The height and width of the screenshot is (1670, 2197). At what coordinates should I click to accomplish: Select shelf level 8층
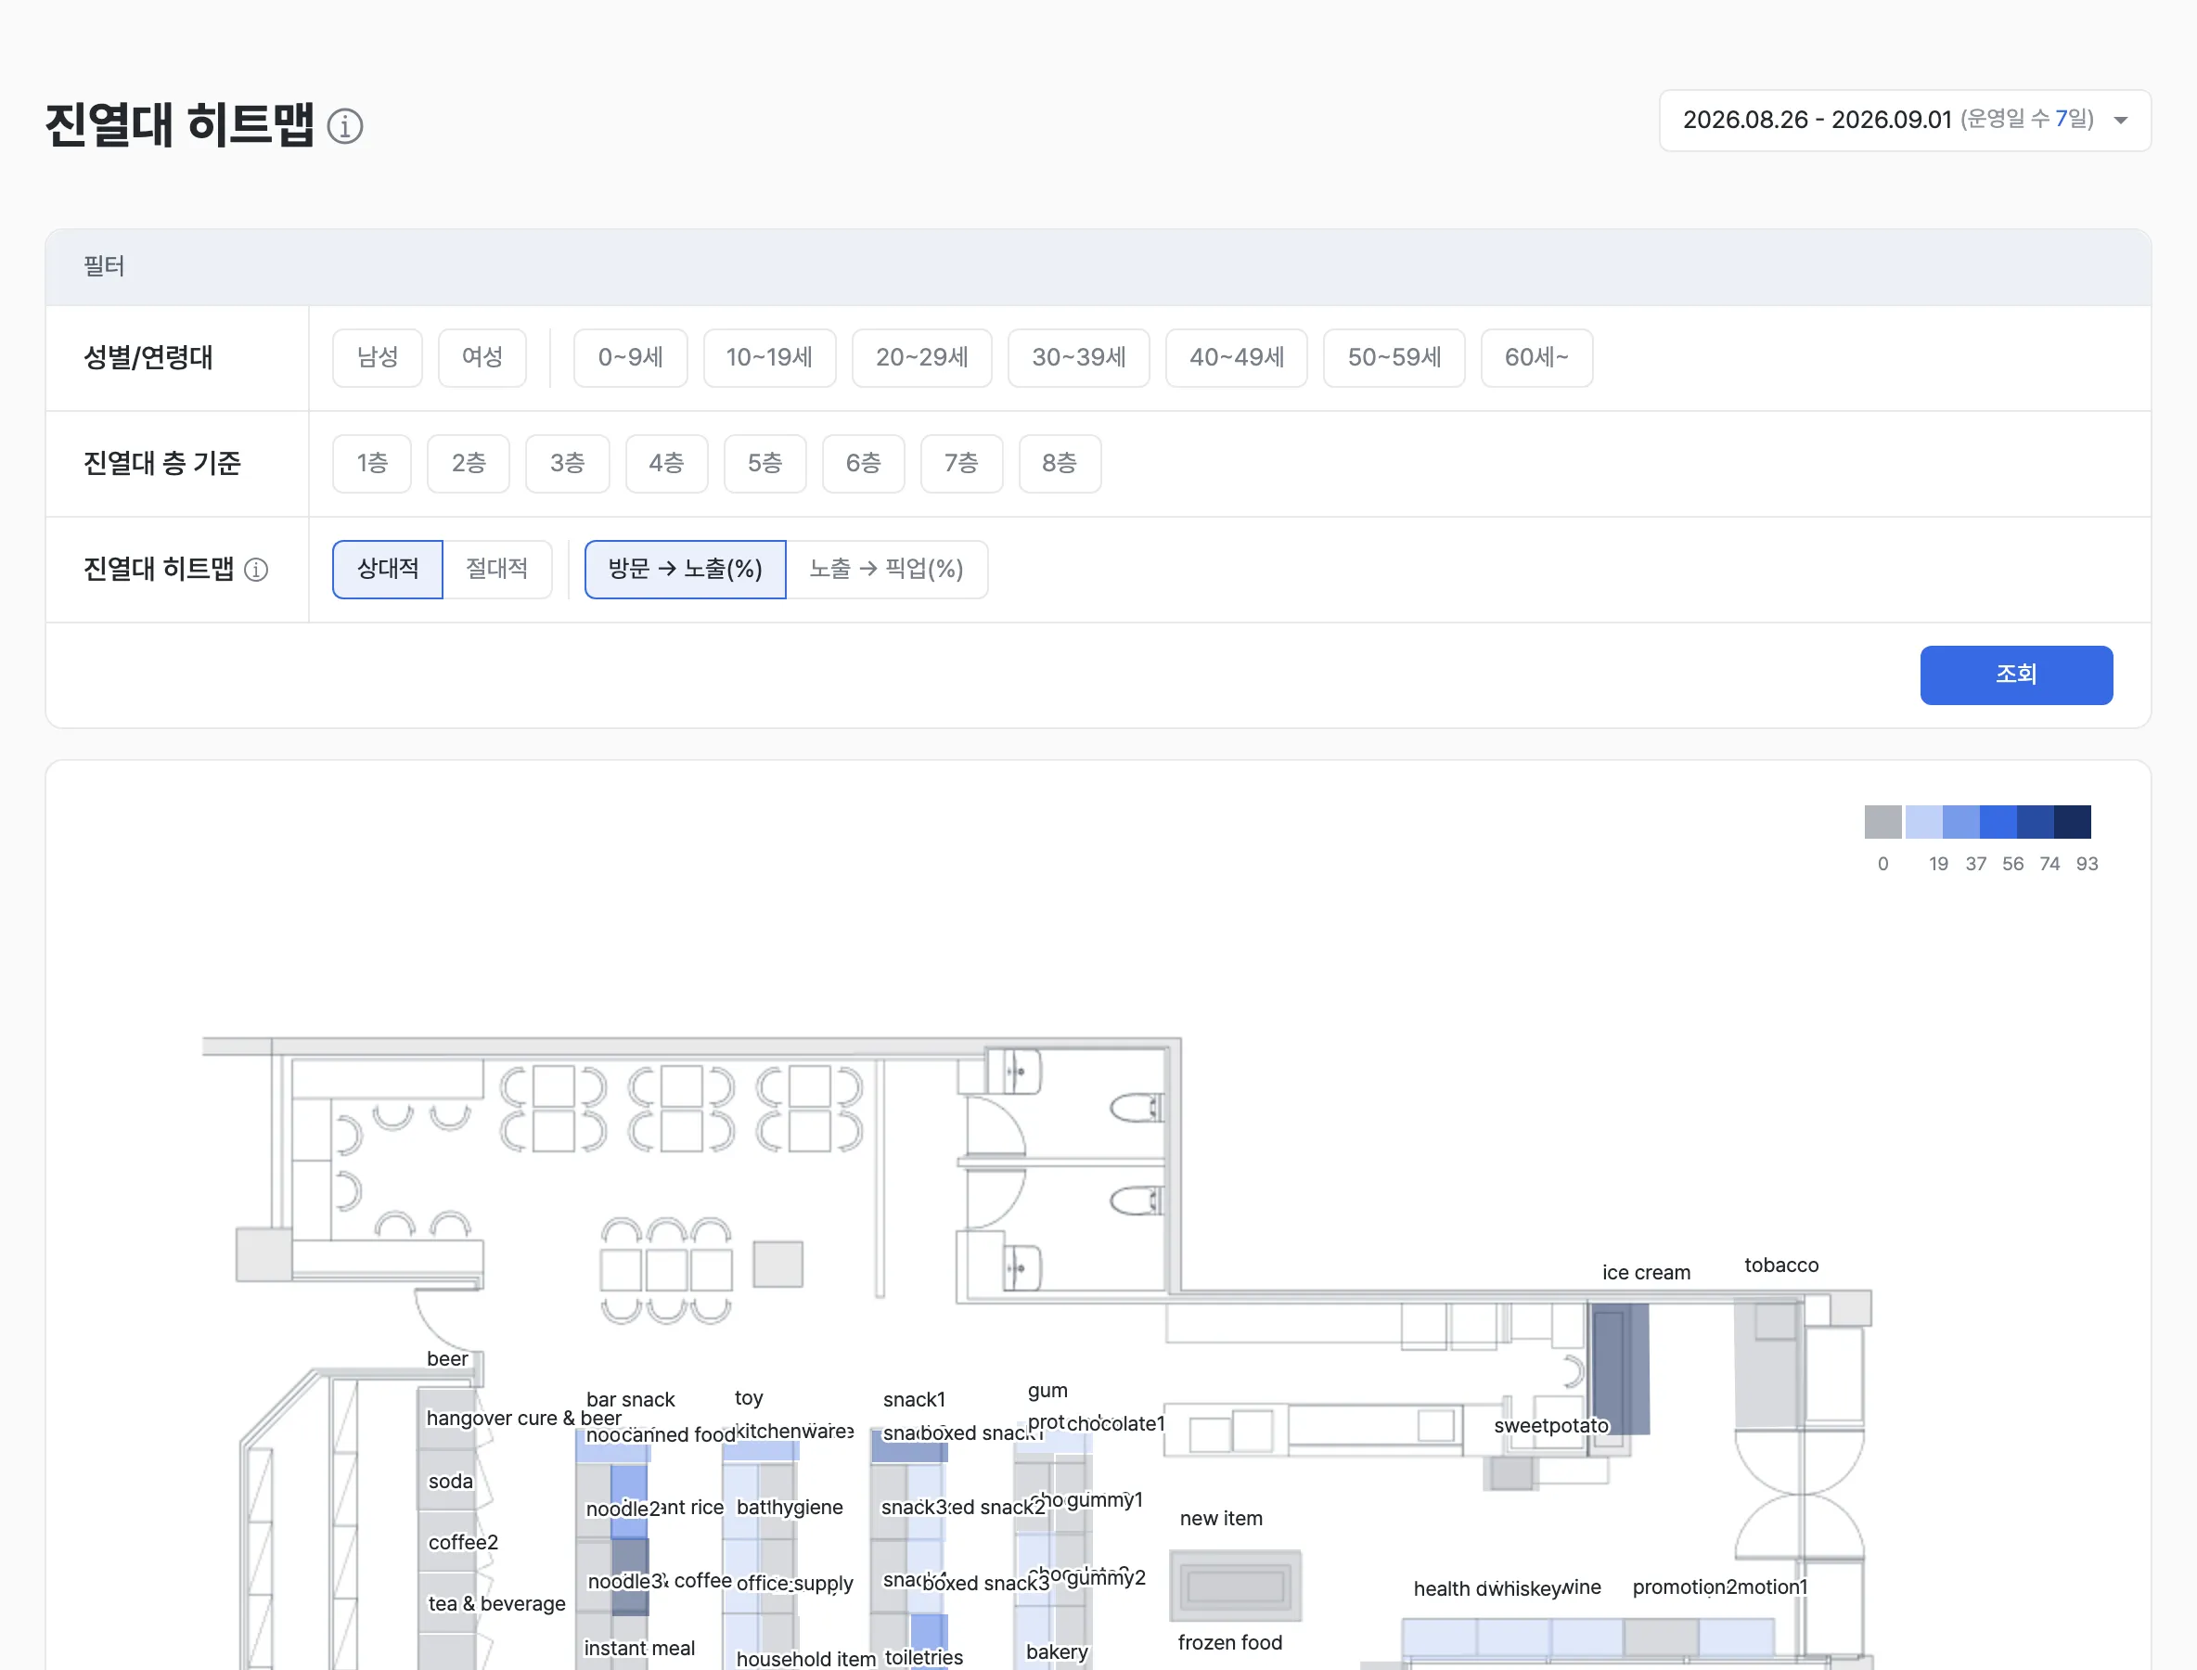1060,463
